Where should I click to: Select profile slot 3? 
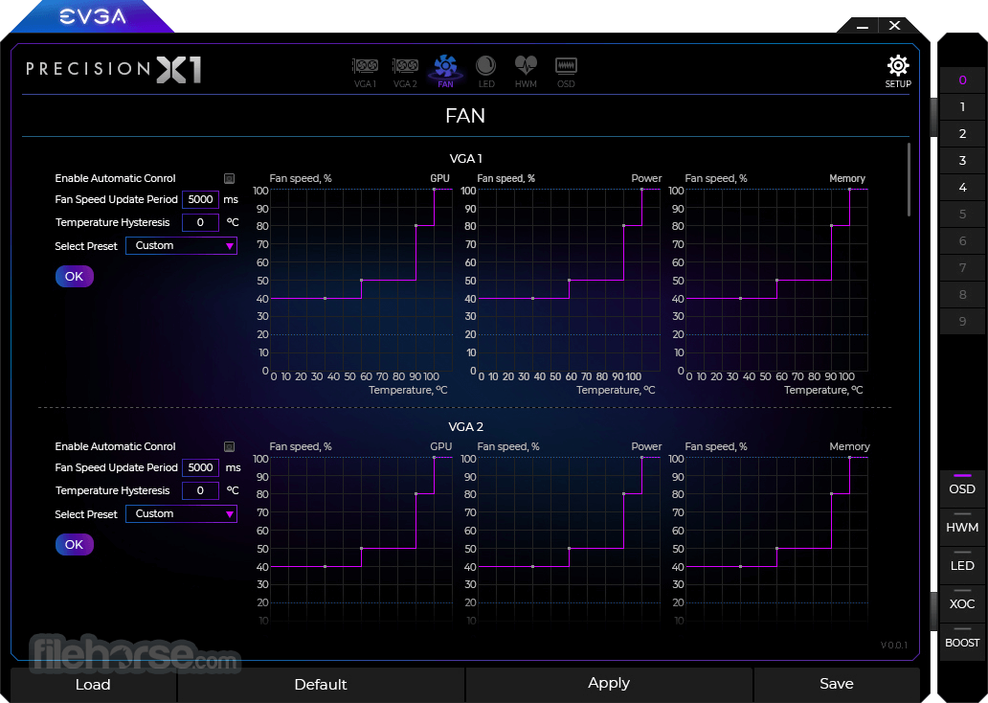coord(962,161)
